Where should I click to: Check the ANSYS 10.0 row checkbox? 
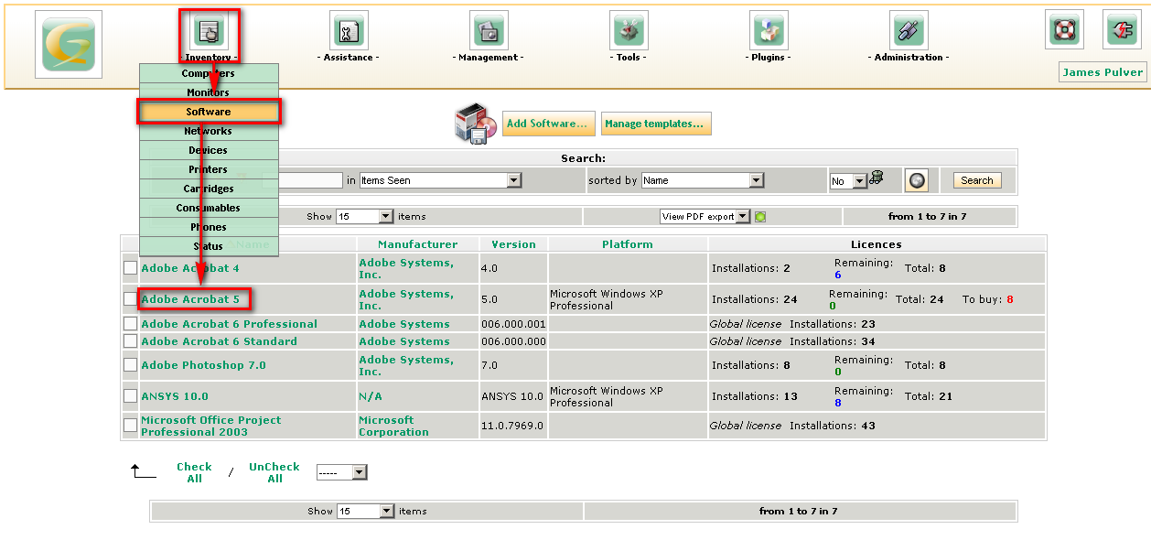click(x=130, y=396)
